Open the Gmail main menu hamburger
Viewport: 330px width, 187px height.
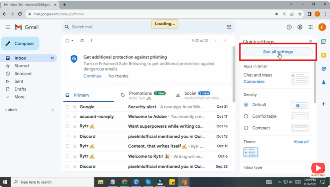click(8, 27)
